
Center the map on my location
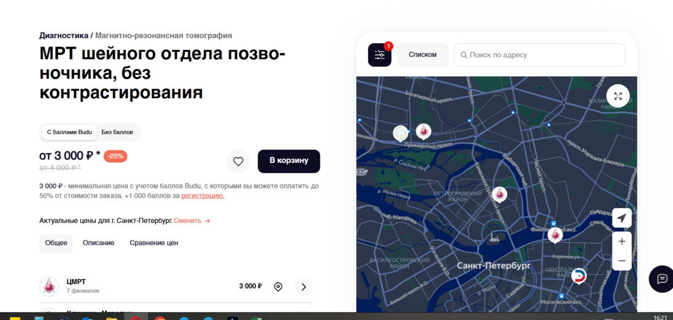[x=622, y=218]
